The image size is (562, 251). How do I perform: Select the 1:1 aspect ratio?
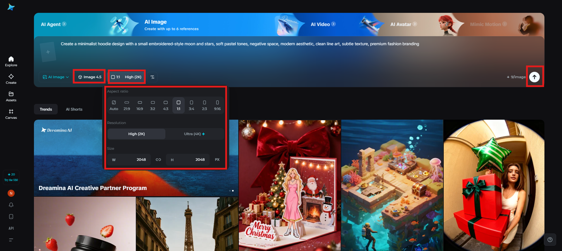[x=179, y=105]
